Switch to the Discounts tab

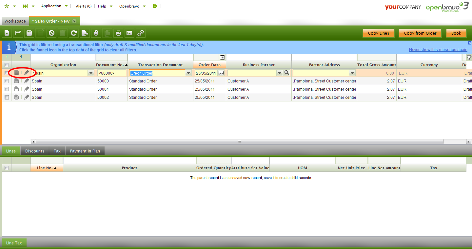(x=34, y=151)
